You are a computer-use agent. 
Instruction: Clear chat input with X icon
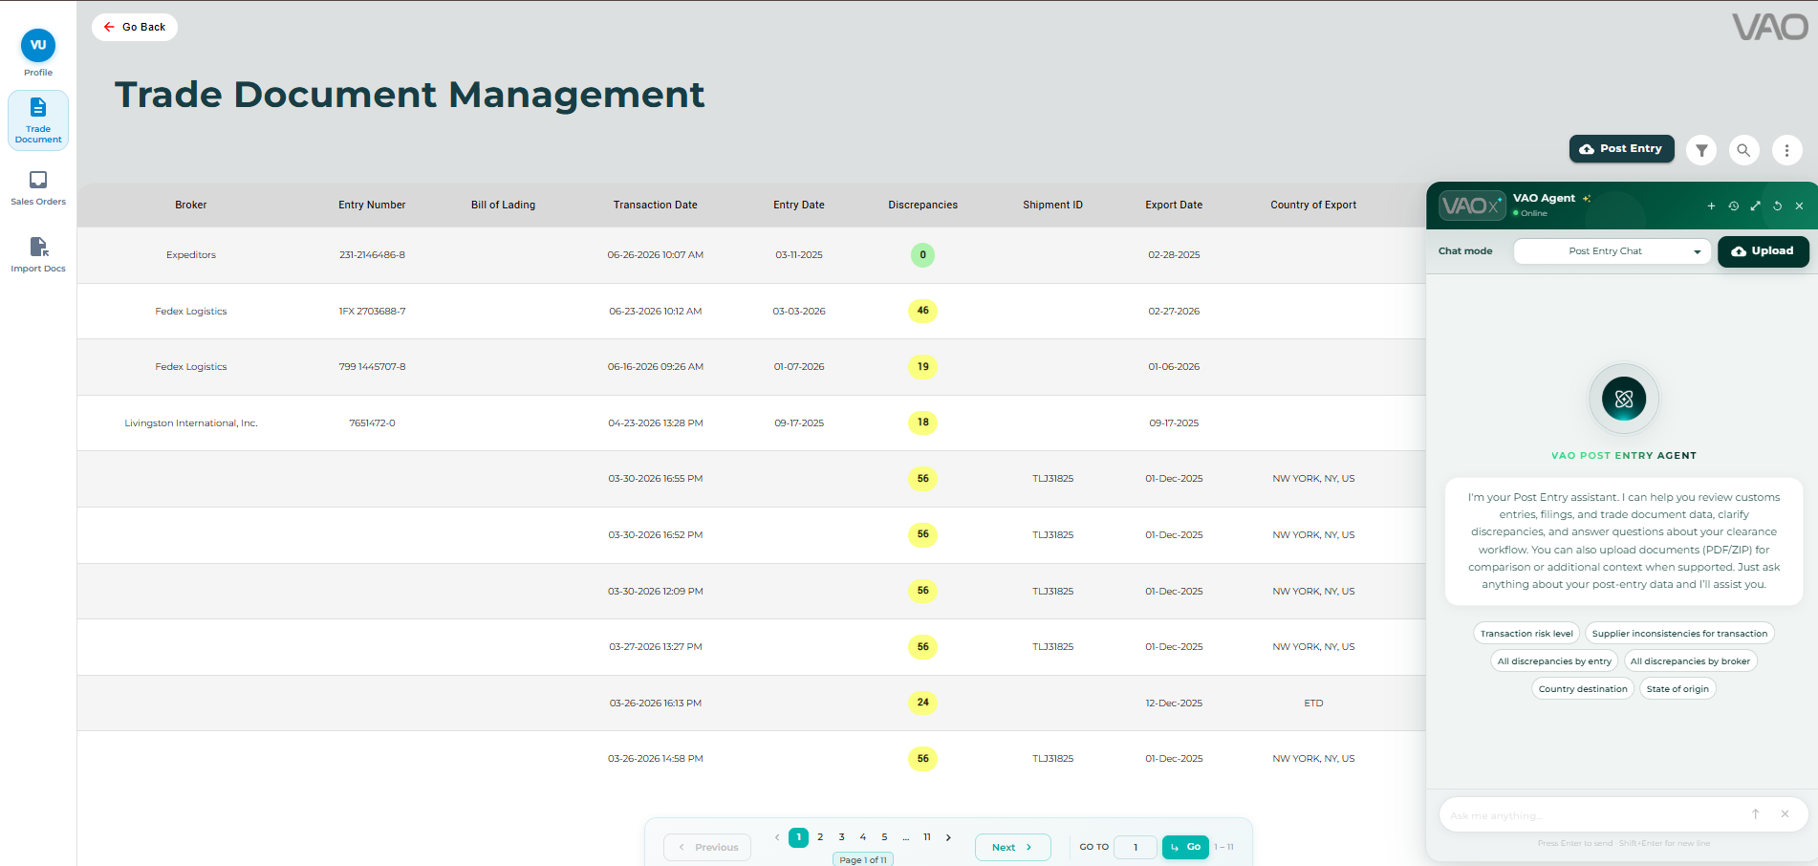[1785, 814]
